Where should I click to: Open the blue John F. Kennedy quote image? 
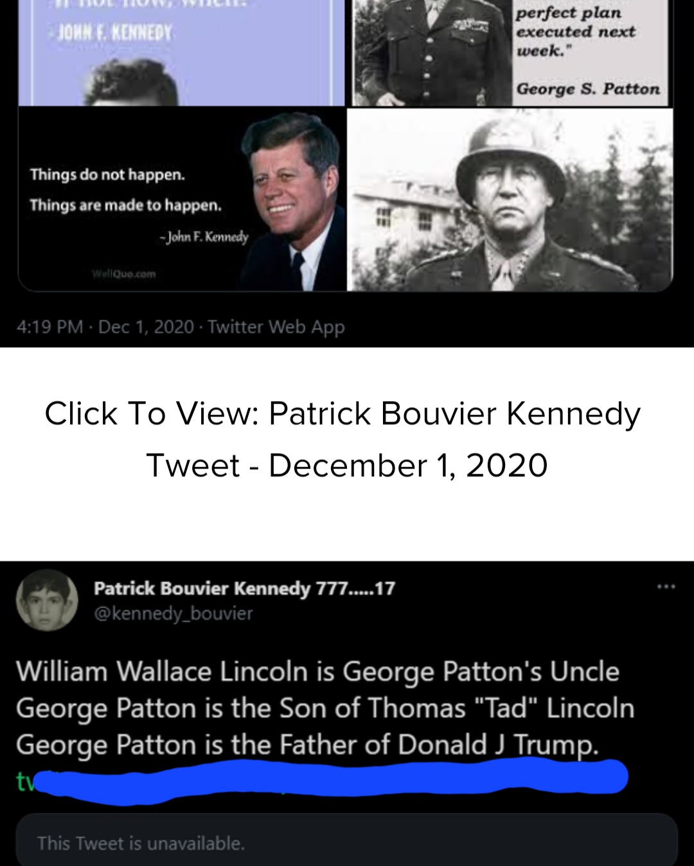point(181,53)
